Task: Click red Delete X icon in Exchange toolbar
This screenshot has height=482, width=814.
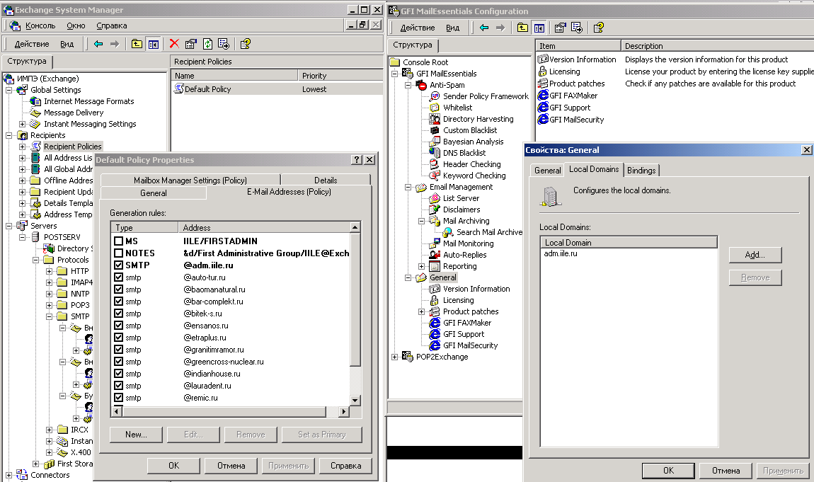Action: pyautogui.click(x=174, y=44)
